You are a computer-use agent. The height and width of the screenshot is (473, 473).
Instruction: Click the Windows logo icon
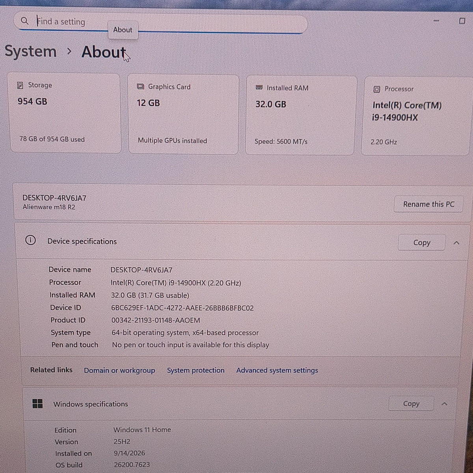pyautogui.click(x=37, y=403)
